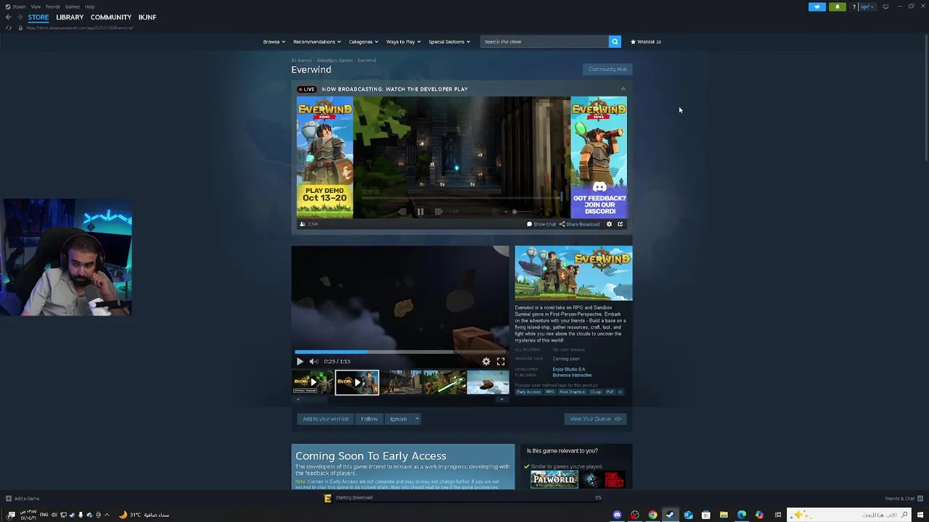Screen dimensions: 929x522
Task: Select the Early Access tag
Action: pos(528,392)
